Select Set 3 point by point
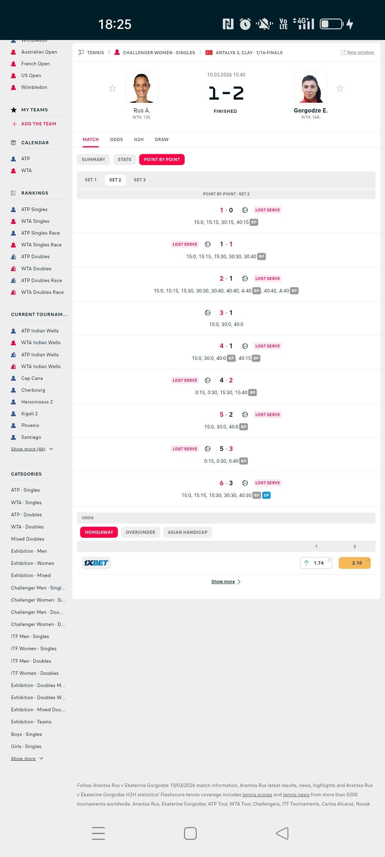385x857 pixels. tap(140, 180)
